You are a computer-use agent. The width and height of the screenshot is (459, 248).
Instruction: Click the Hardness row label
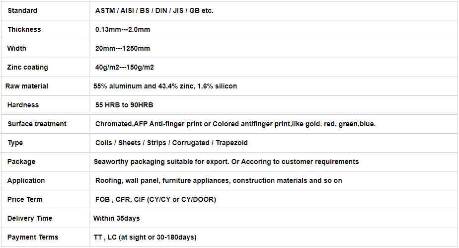pos(23,105)
